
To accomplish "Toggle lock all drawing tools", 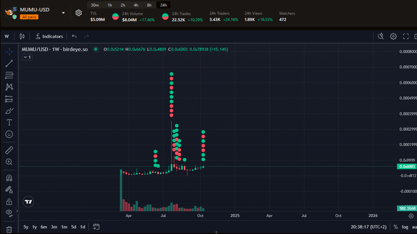I will point(9,202).
